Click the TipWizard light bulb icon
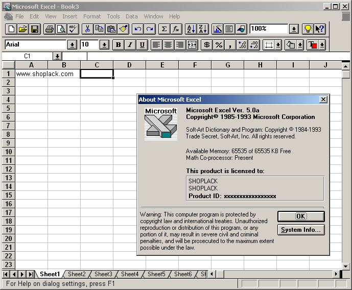Viewport: 352px width, 290px height. [308, 29]
